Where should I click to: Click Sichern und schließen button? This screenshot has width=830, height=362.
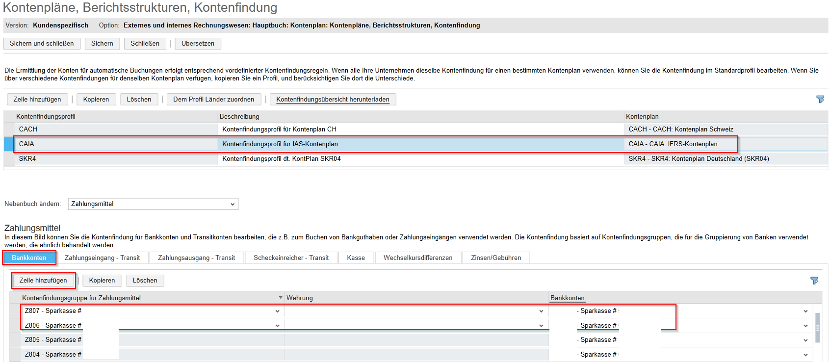tap(42, 44)
